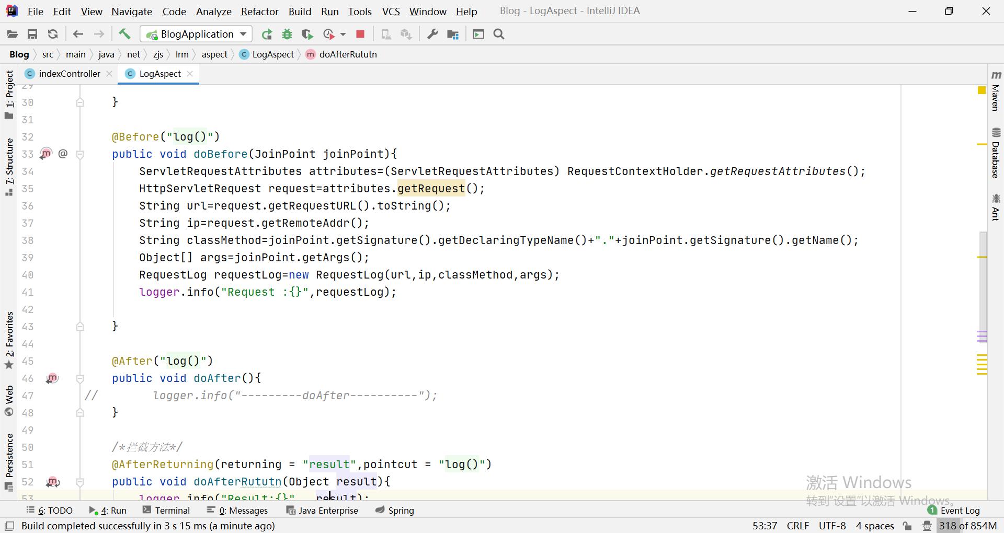
Task: Expand the profiler run options arrow
Action: click(x=343, y=34)
